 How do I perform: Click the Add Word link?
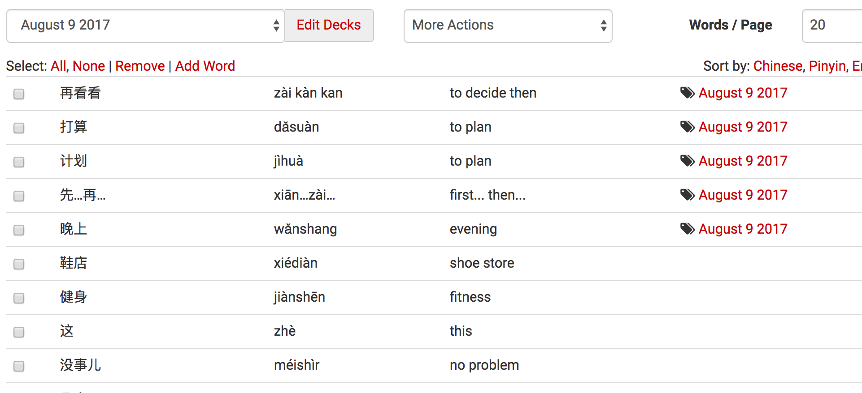pos(205,66)
